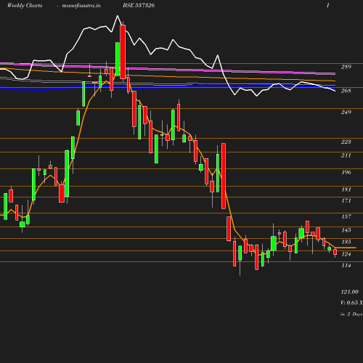363x363 pixels.
Task: Click the munafasutra.in site label
Action: [81, 6]
